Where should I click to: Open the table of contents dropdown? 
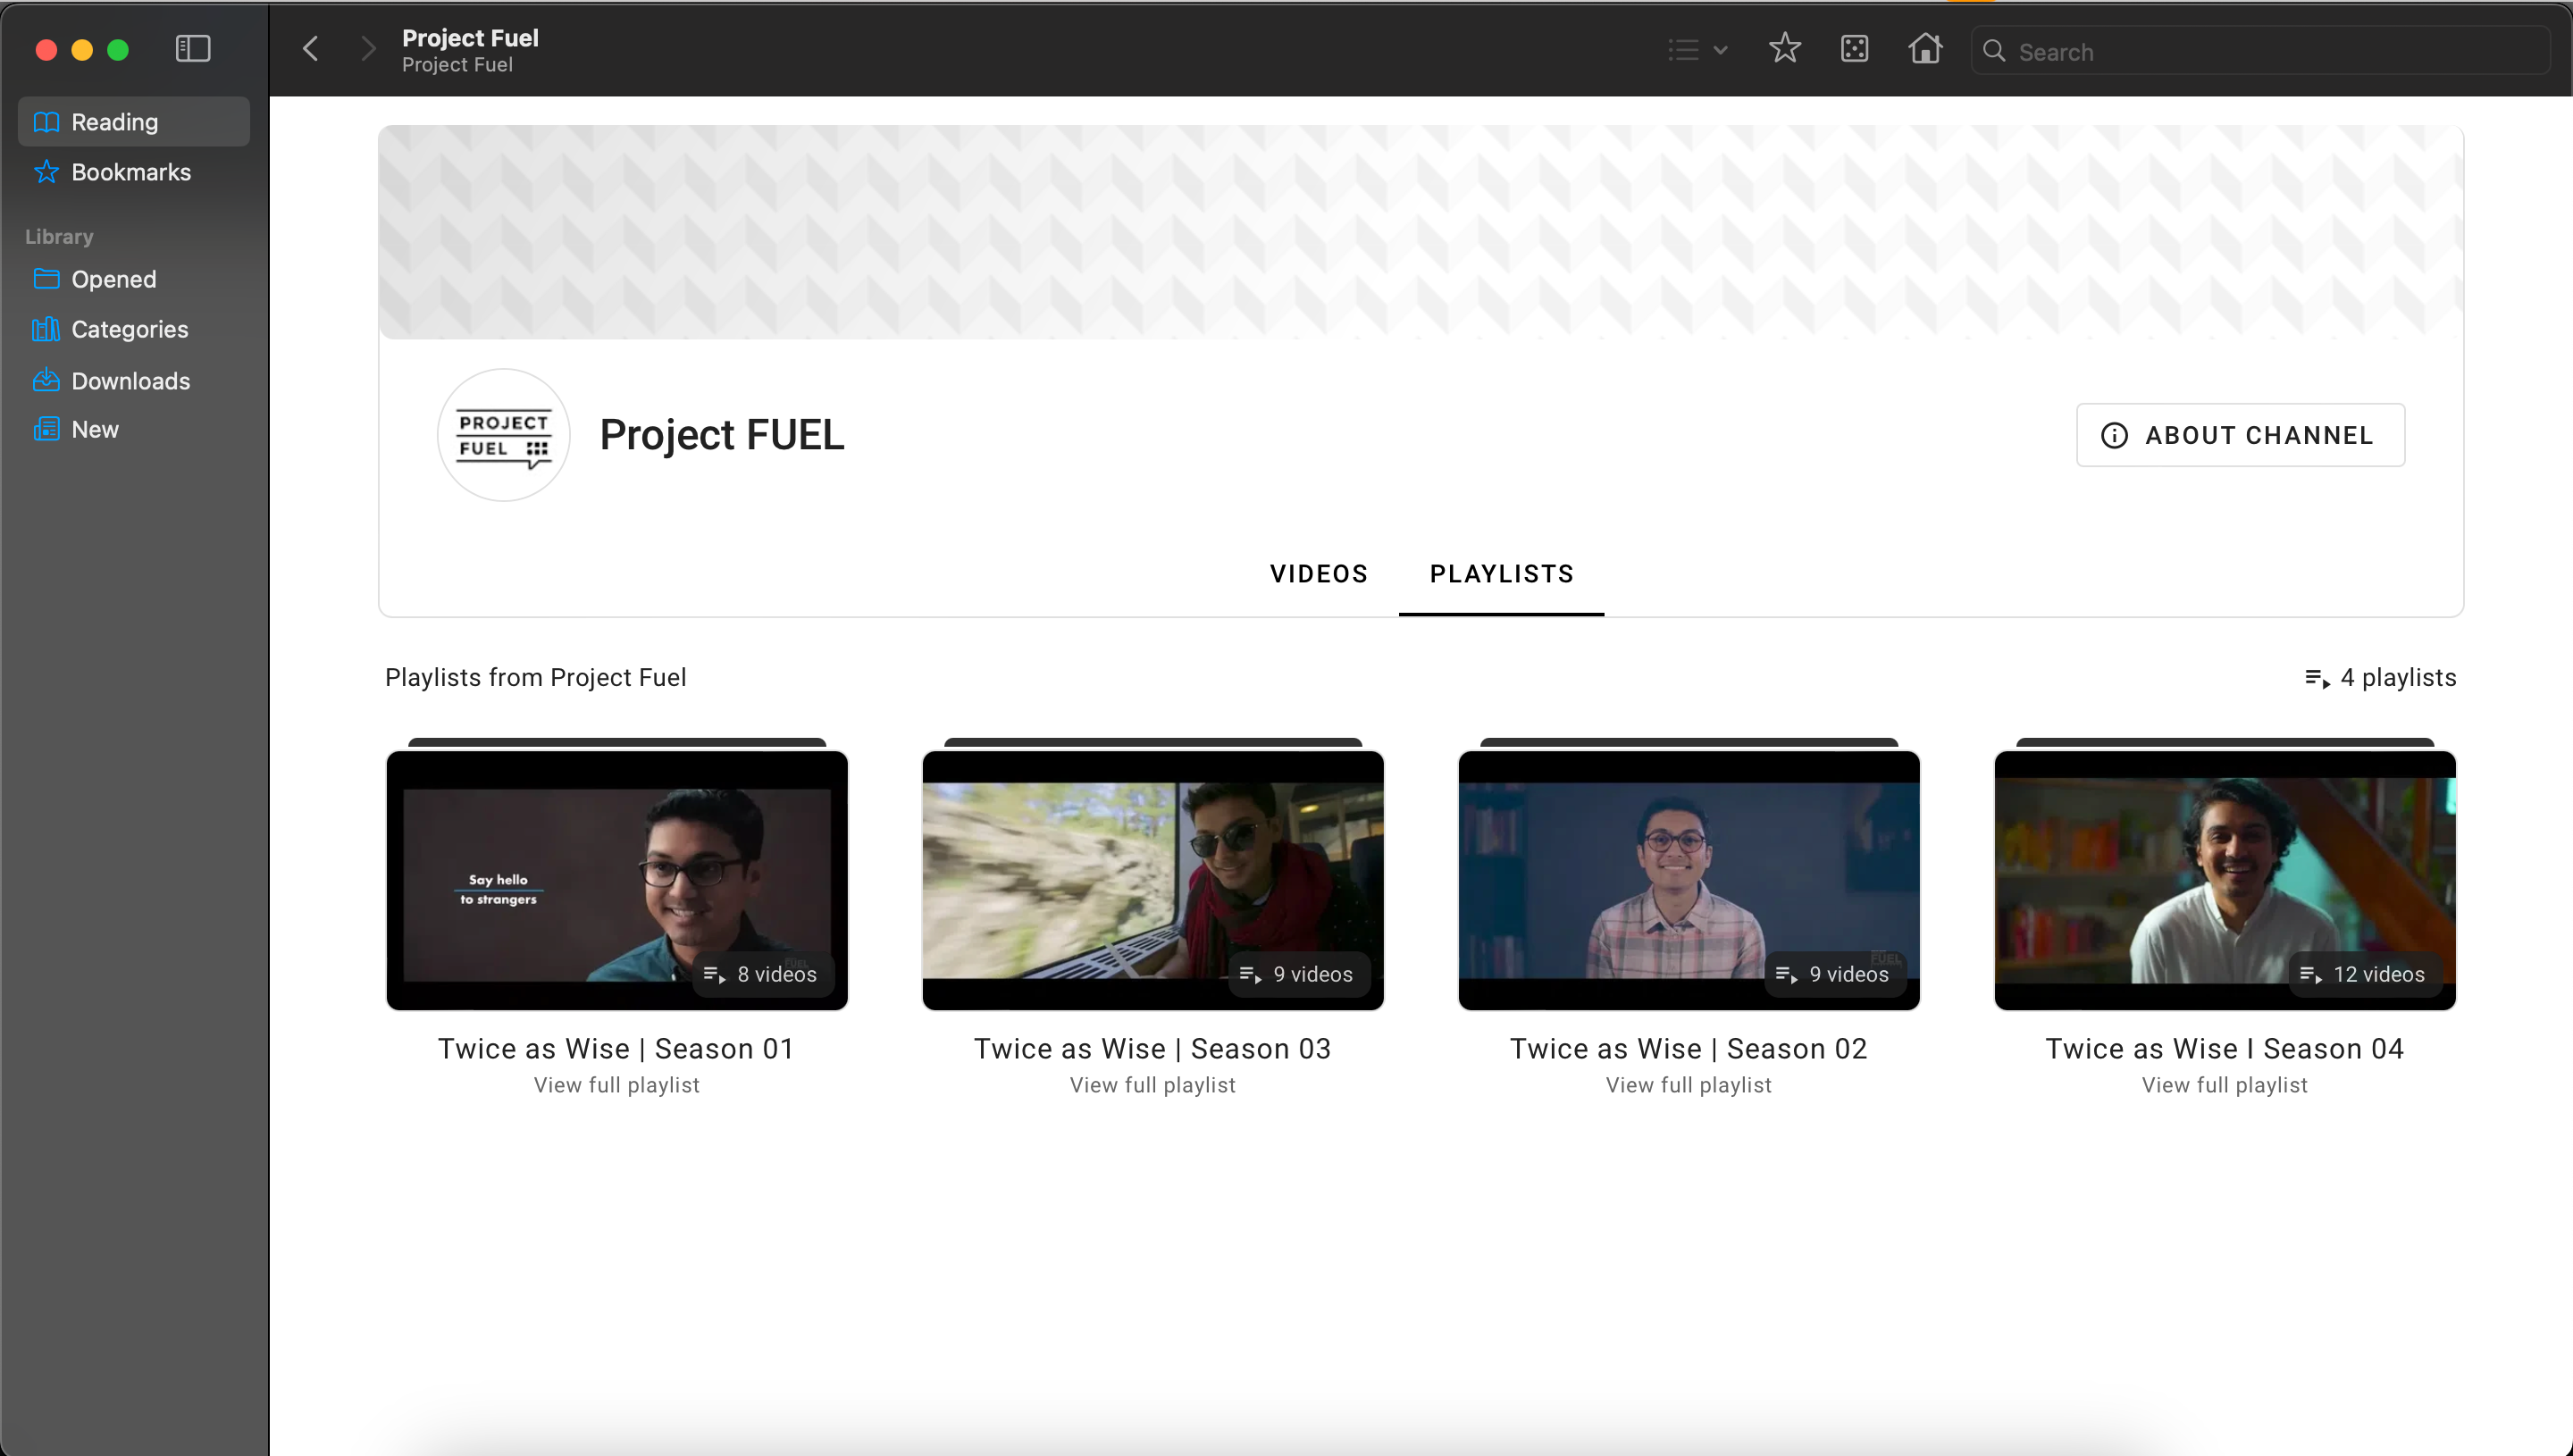[x=1697, y=49]
